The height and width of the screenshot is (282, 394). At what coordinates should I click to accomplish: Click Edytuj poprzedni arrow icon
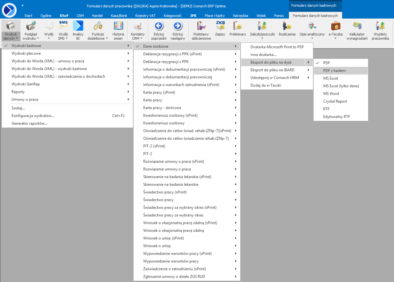159,26
